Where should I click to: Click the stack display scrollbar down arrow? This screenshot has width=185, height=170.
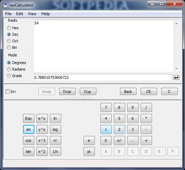click(176, 69)
